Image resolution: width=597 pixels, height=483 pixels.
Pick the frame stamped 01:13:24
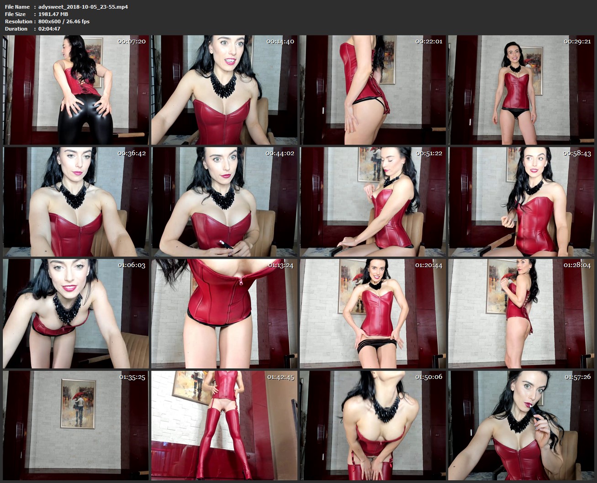(x=224, y=314)
